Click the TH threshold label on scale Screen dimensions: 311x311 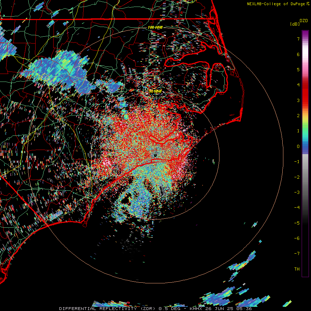click(297, 269)
